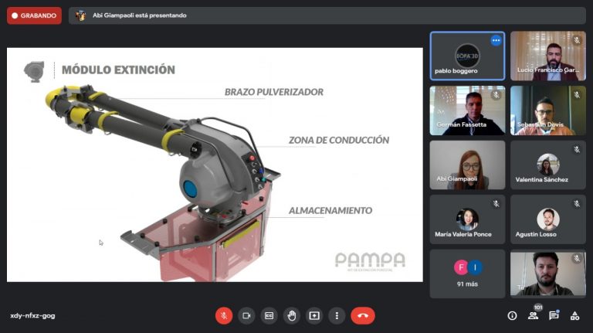Select María Valeria Ponce participant tile
The height and width of the screenshot is (333, 593).
[x=467, y=219]
